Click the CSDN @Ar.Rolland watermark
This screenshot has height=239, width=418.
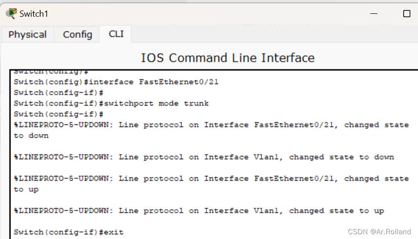click(379, 232)
